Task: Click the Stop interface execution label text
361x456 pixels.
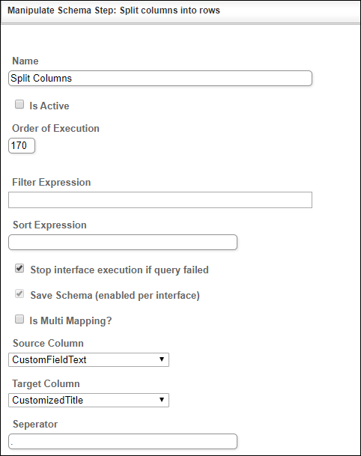Action: (119, 270)
